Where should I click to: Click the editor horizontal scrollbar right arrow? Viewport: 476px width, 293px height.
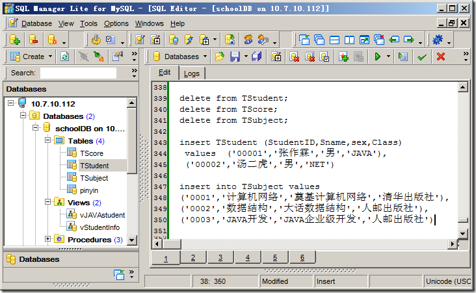(x=453, y=244)
